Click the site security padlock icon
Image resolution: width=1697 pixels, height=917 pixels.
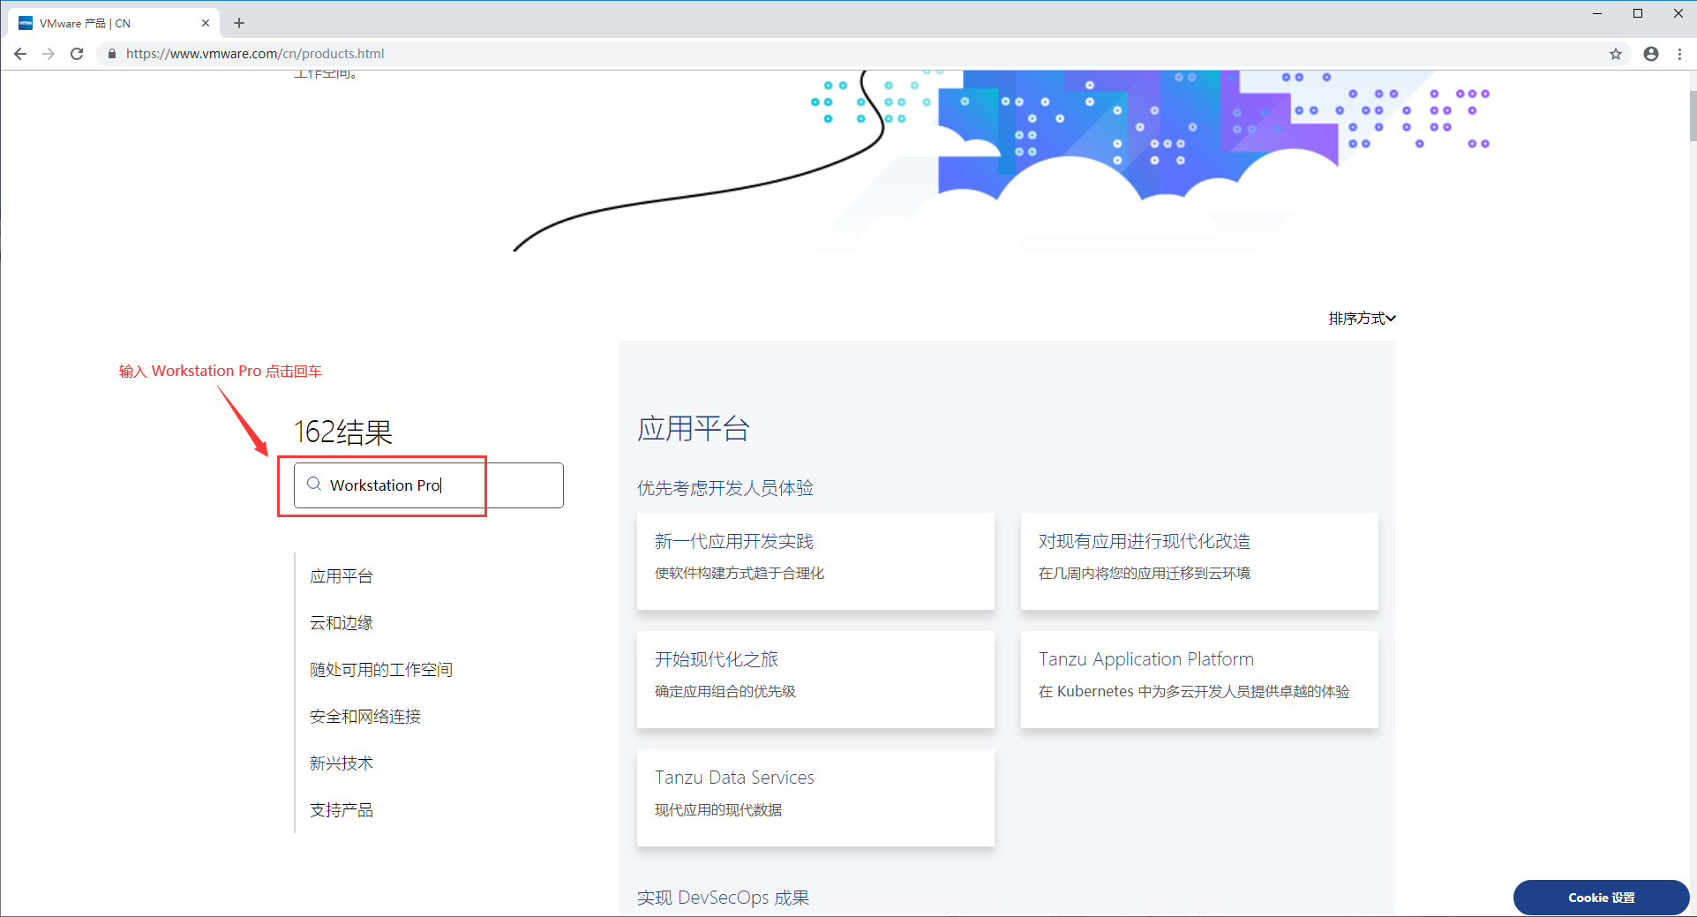[111, 54]
